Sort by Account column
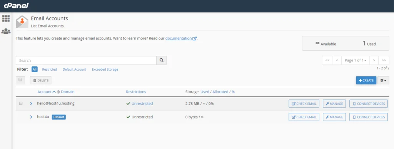 point(45,92)
